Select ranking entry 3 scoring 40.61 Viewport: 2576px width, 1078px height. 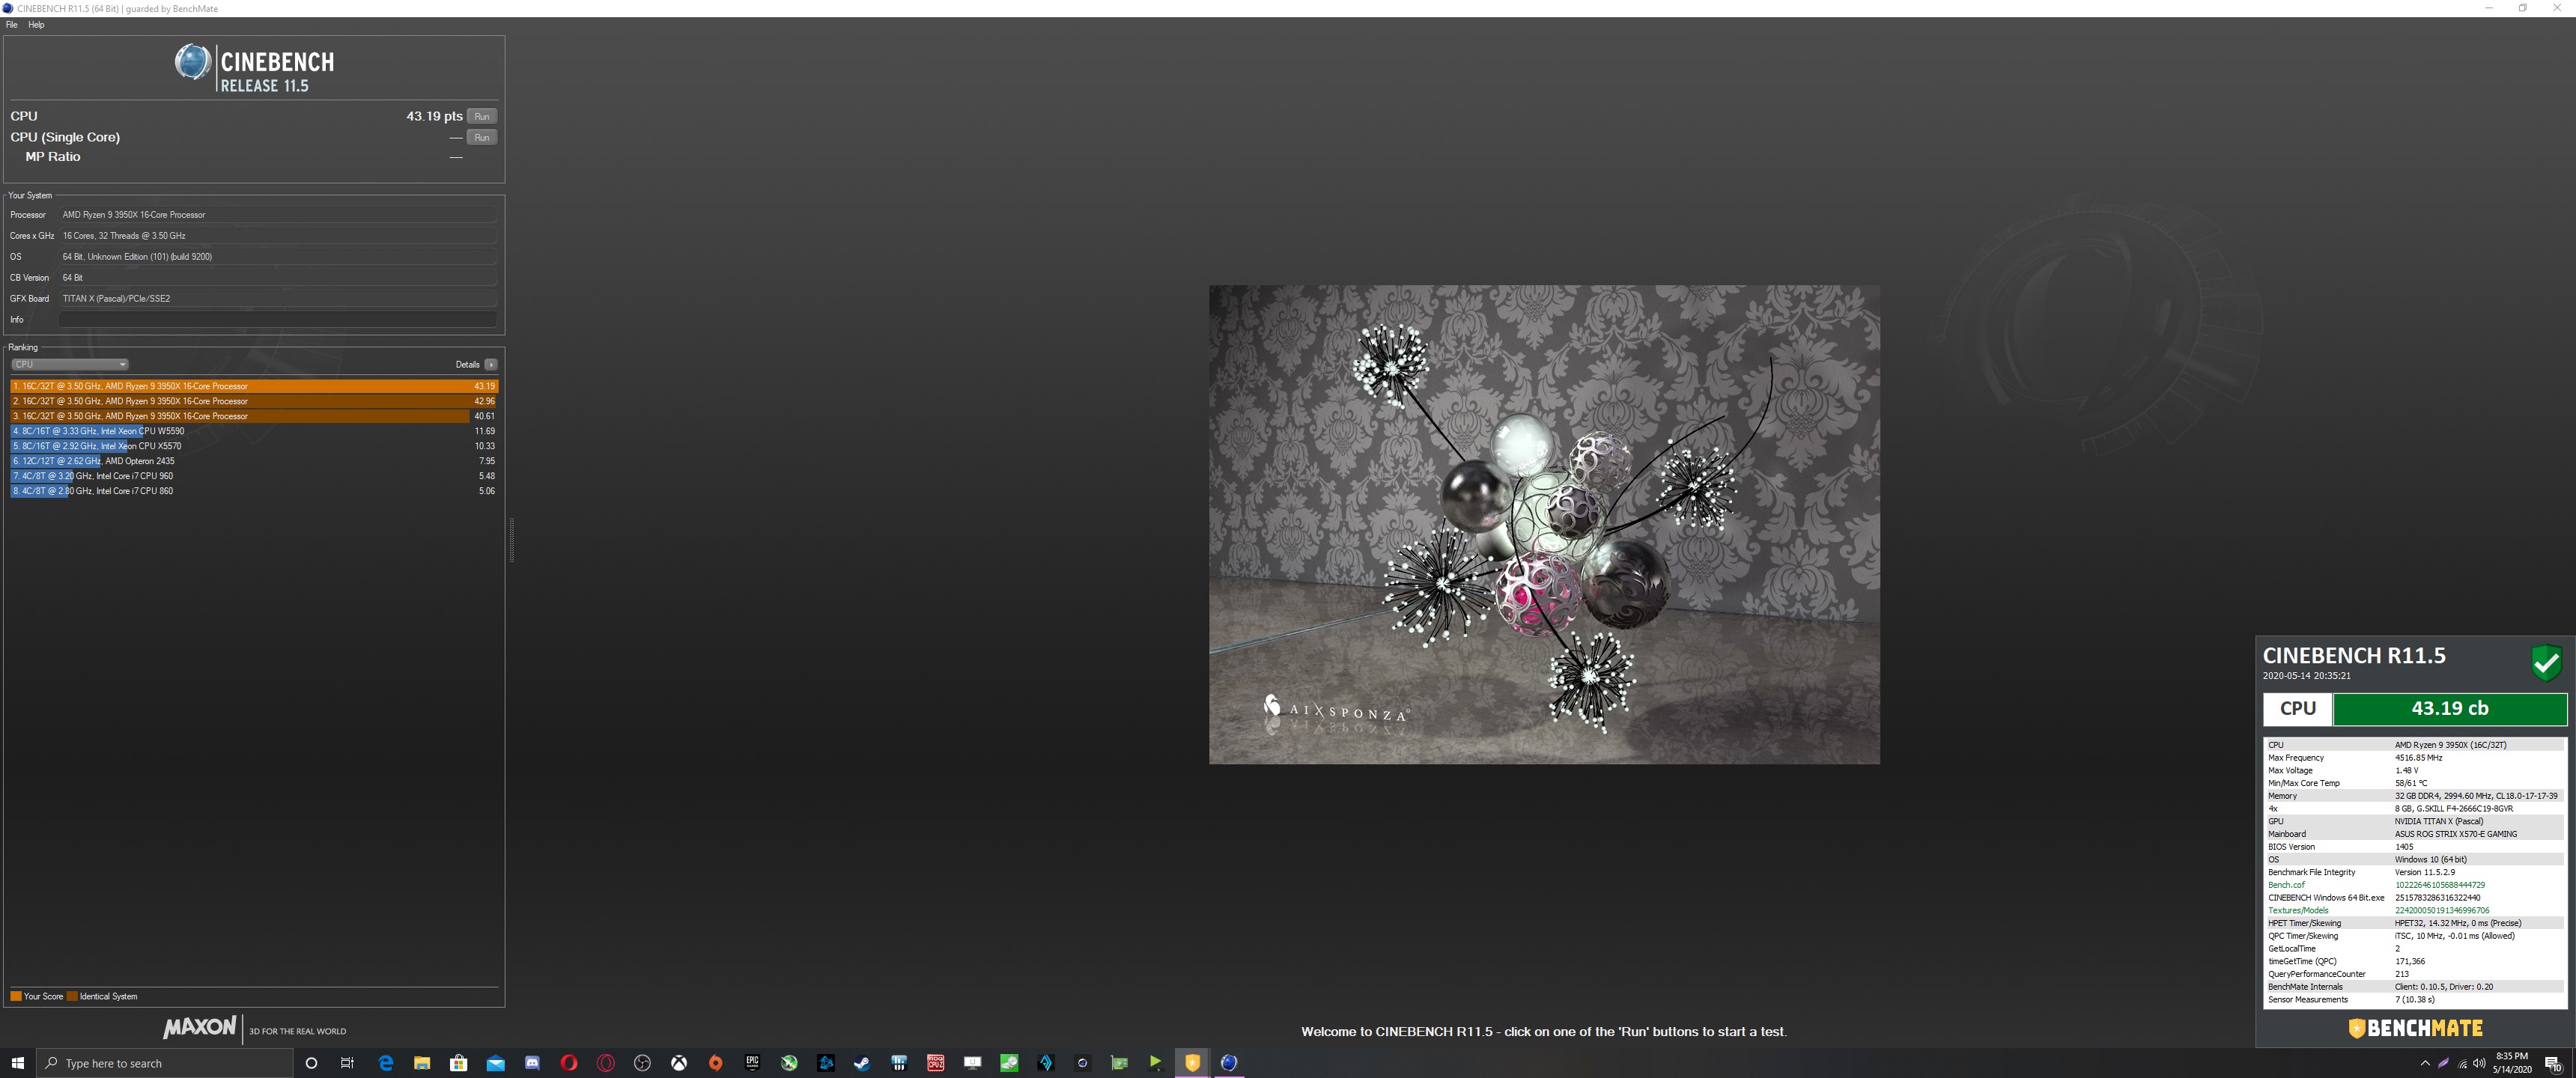pos(253,416)
